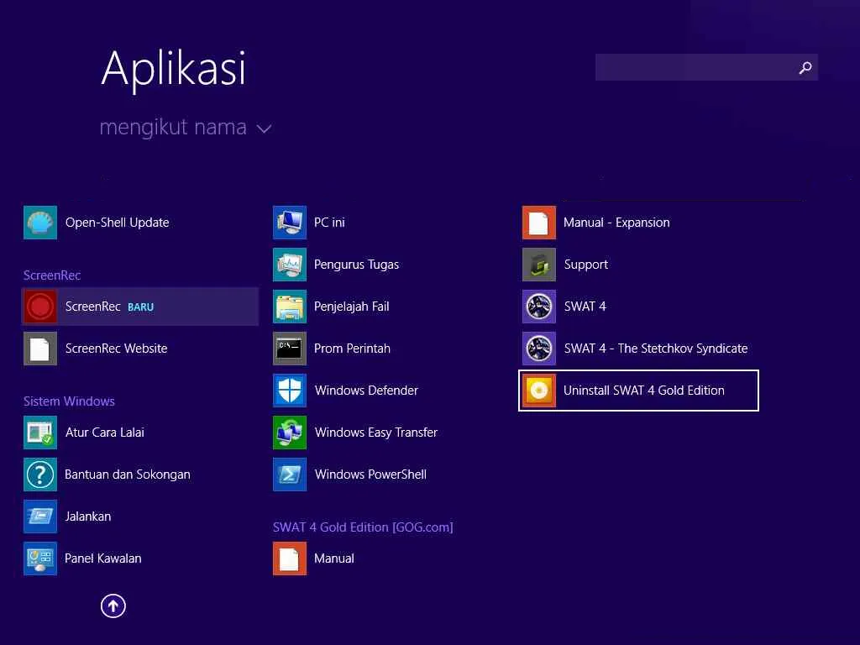Screen dimensions: 860x645
Task: Open the ScreenRec Website page icon
Action: [x=40, y=349]
